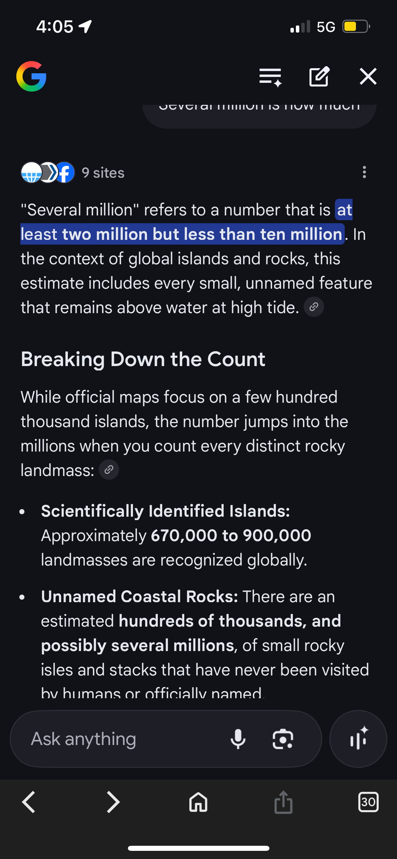This screenshot has height=859, width=397.
Task: Open the three-dot options menu for the answer
Action: coord(364,172)
